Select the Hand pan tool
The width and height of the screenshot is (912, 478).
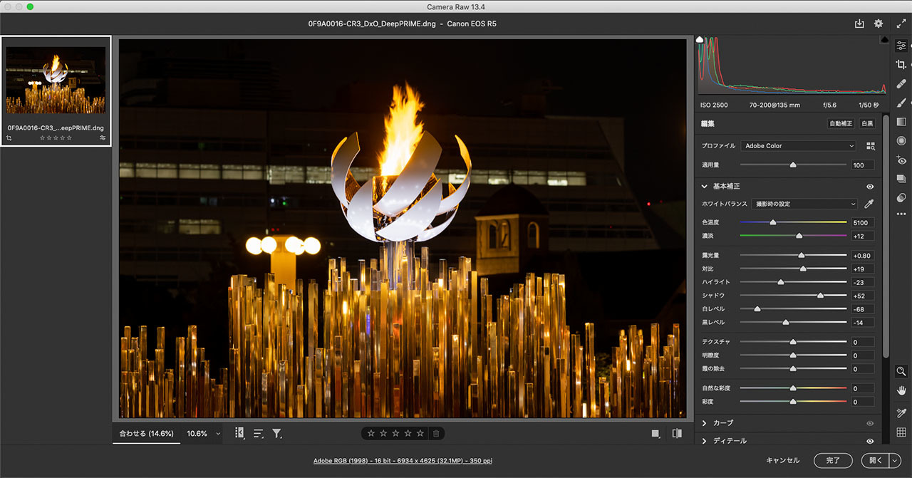point(901,390)
